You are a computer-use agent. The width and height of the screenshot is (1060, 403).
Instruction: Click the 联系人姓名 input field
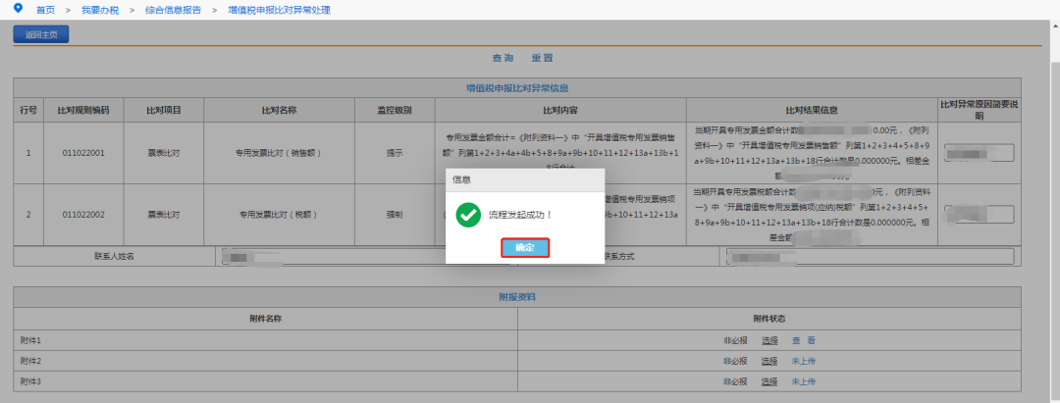pyautogui.click(x=366, y=257)
